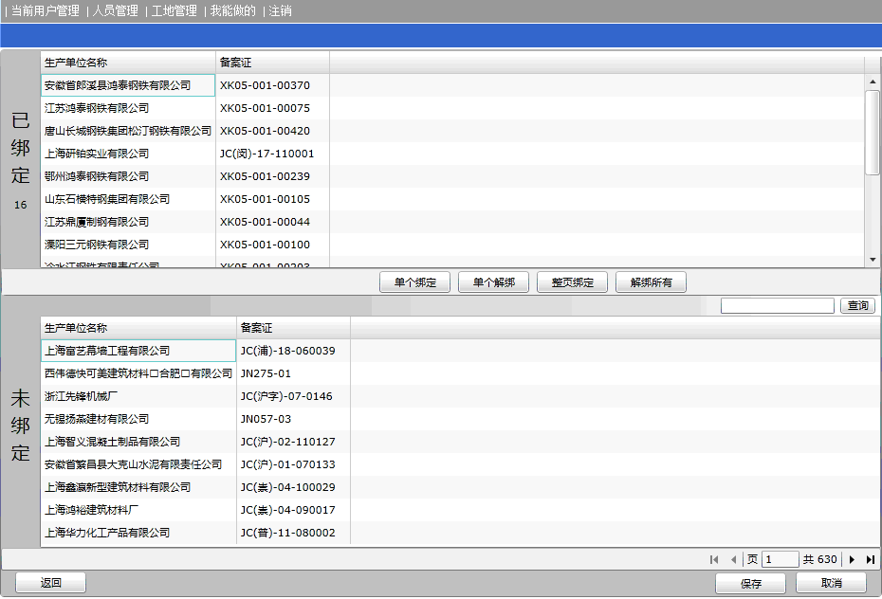Jump to the last page of results

870,560
